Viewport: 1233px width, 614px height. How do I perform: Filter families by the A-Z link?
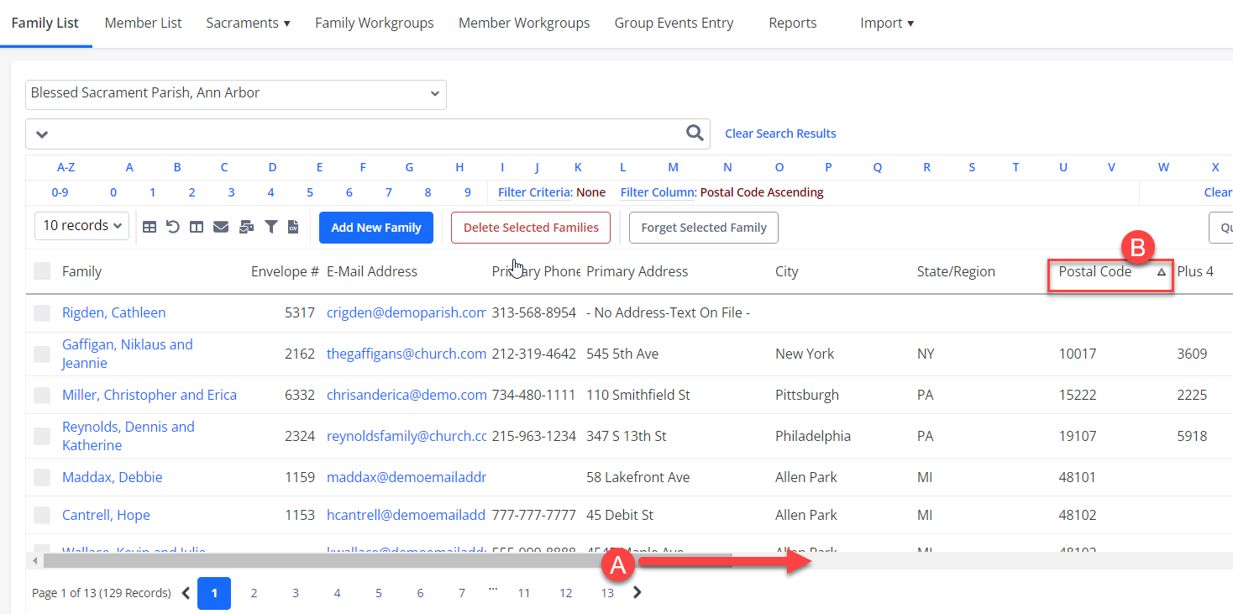coord(66,167)
